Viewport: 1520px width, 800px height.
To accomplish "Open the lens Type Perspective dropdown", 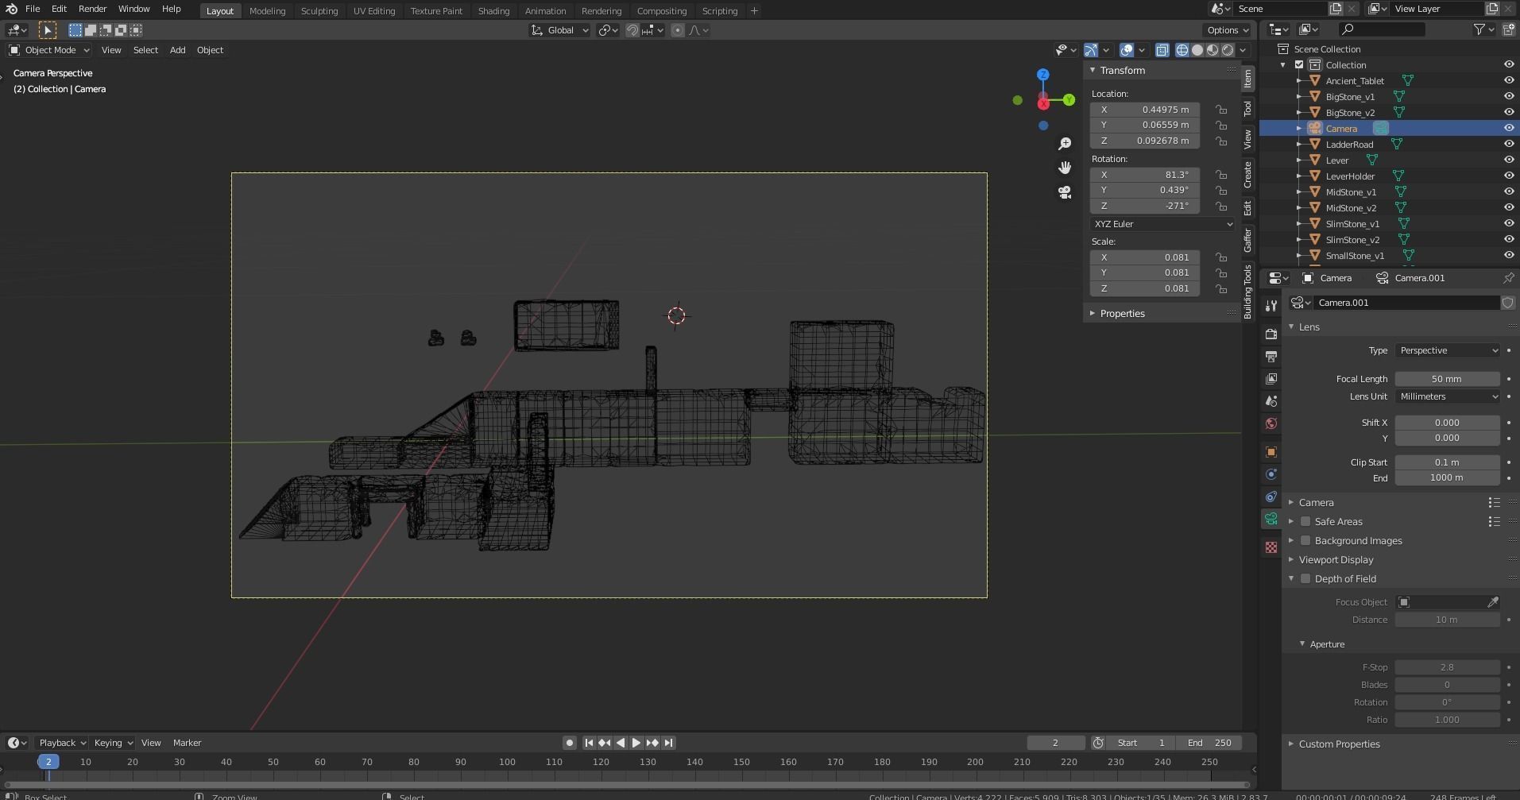I will [x=1447, y=350].
